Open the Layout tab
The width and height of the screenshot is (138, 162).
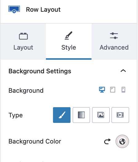click(23, 42)
